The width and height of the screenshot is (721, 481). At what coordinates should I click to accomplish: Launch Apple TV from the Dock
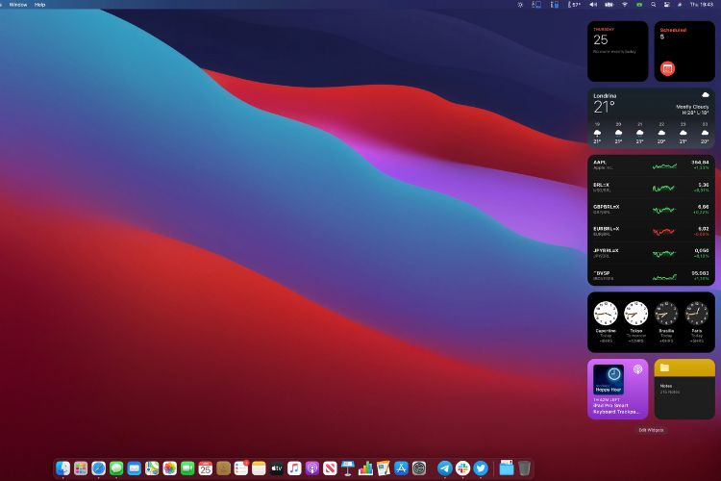(x=276, y=468)
